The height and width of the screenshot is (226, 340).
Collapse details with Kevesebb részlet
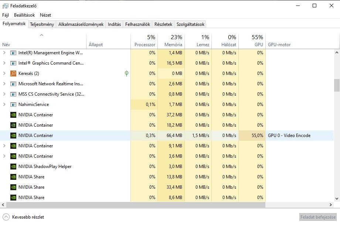[23, 217]
